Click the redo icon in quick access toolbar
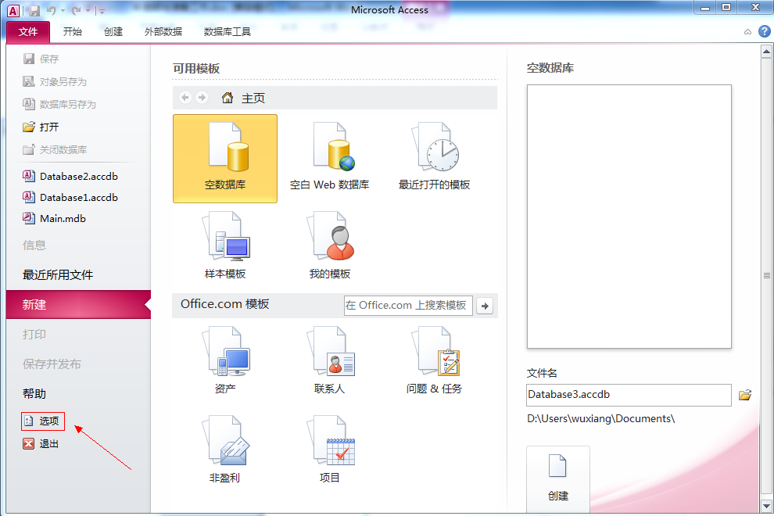Viewport: 774px width, 516px height. coord(76,10)
